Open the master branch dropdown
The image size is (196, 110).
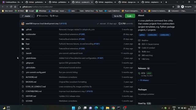(x=27, y=16)
